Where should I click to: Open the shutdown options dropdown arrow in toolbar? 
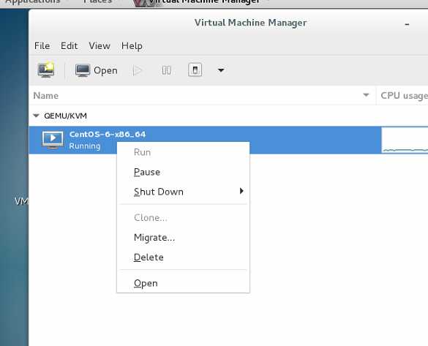coord(221,70)
